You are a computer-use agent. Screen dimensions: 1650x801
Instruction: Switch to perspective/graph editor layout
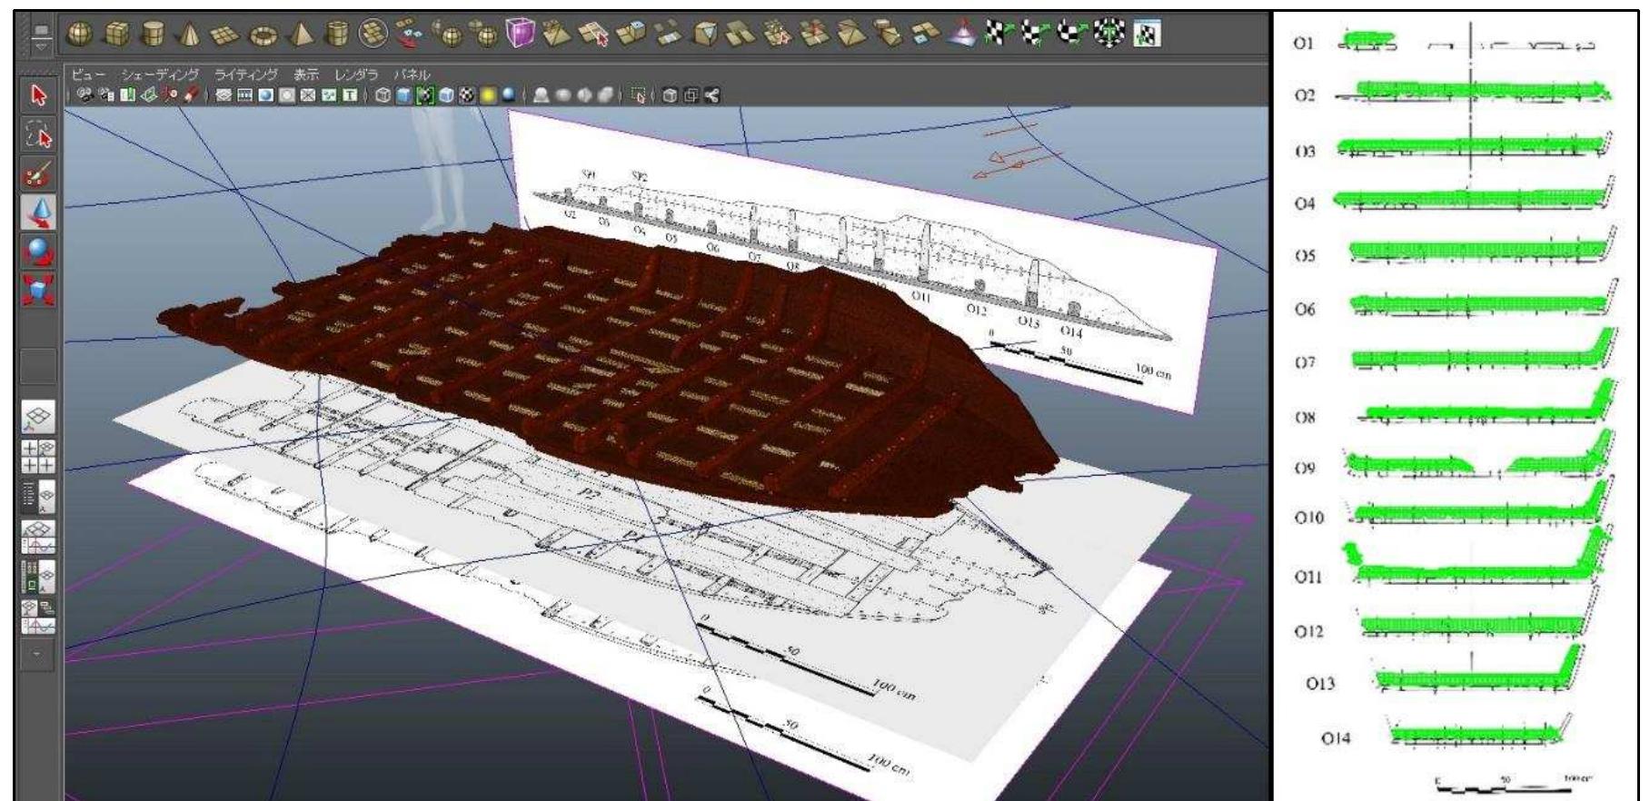click(x=37, y=537)
